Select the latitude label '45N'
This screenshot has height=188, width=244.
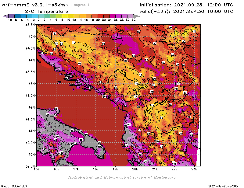click(31, 37)
